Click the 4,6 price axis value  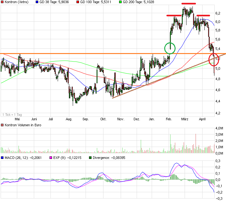point(218,90)
